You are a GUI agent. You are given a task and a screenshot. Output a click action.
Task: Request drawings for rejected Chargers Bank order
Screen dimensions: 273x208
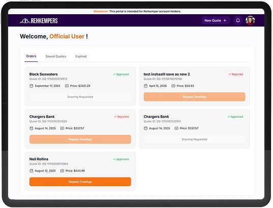pos(80,140)
